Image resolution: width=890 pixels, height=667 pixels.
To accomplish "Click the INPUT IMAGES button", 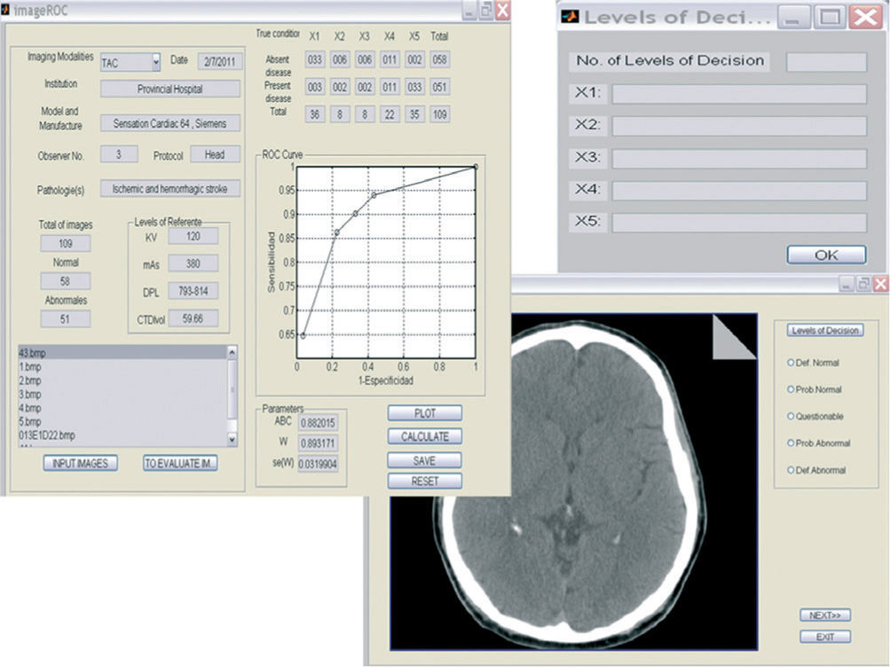I will (80, 463).
